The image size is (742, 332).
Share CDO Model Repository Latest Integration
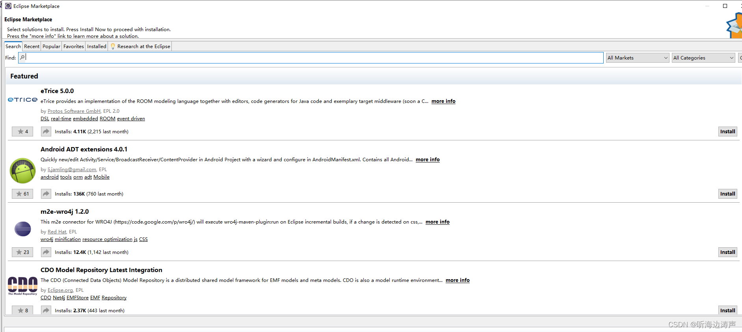(46, 311)
